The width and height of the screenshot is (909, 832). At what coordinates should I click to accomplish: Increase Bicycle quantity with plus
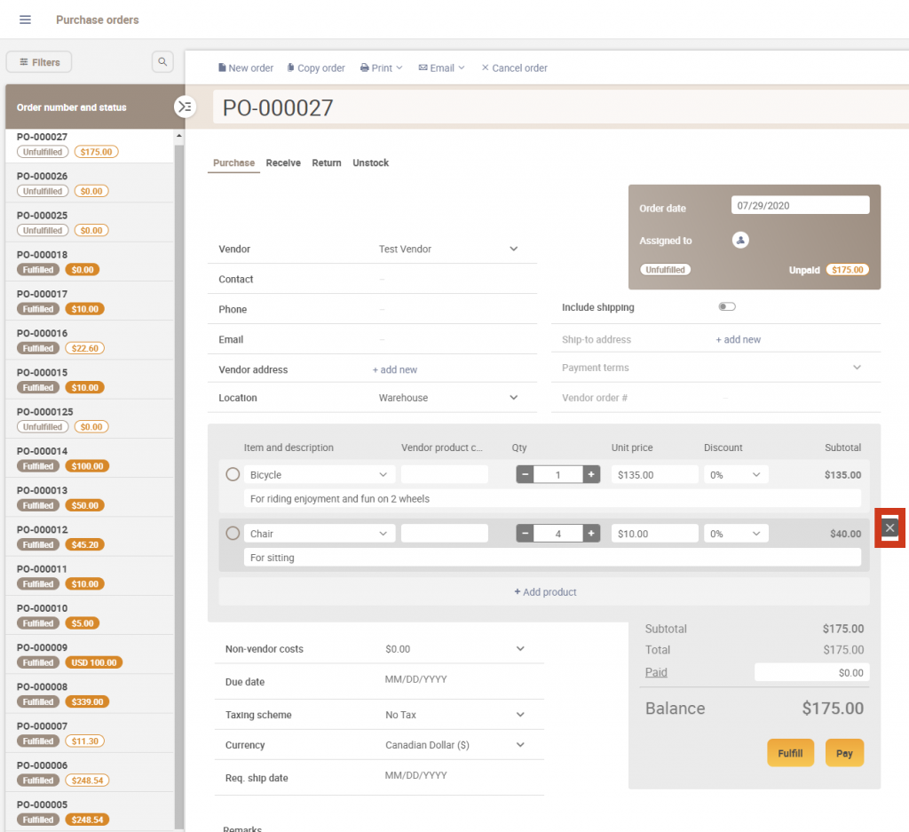point(590,474)
